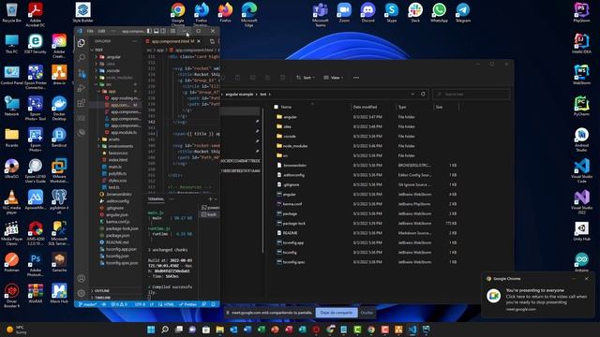
Task: Click Ocultar in the screen sharing bar
Action: click(x=367, y=313)
